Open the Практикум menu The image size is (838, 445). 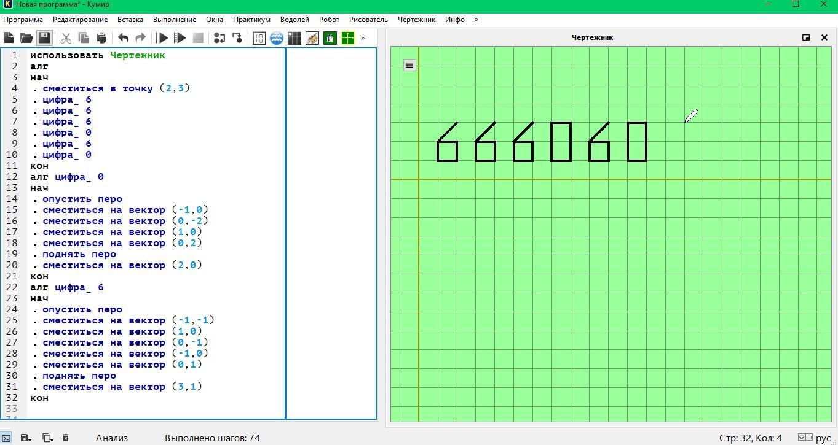251,20
